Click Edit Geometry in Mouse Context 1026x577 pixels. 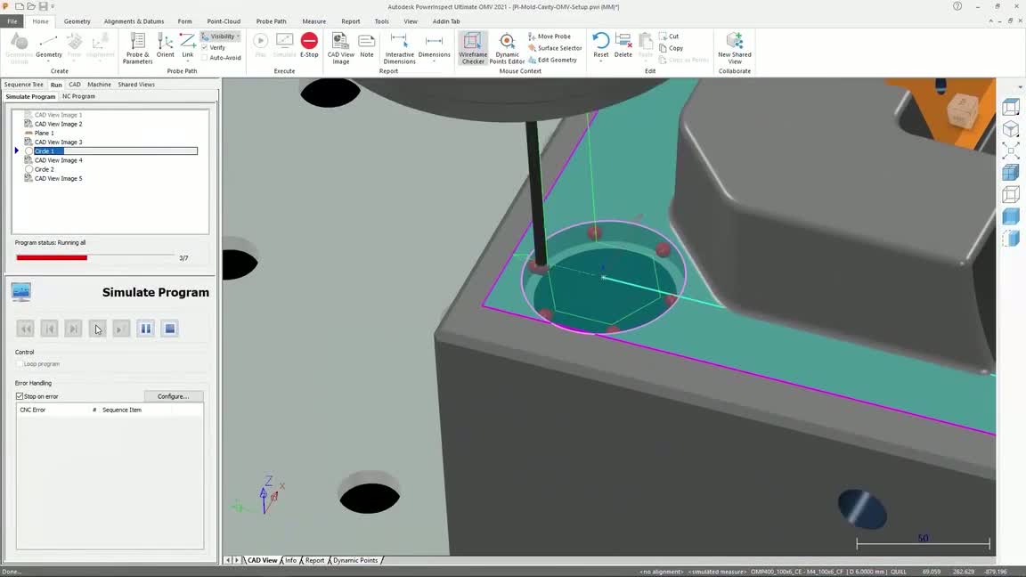(552, 61)
